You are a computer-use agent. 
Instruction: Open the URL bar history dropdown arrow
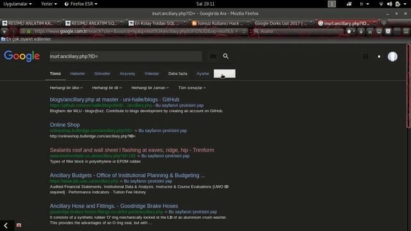pos(237,31)
